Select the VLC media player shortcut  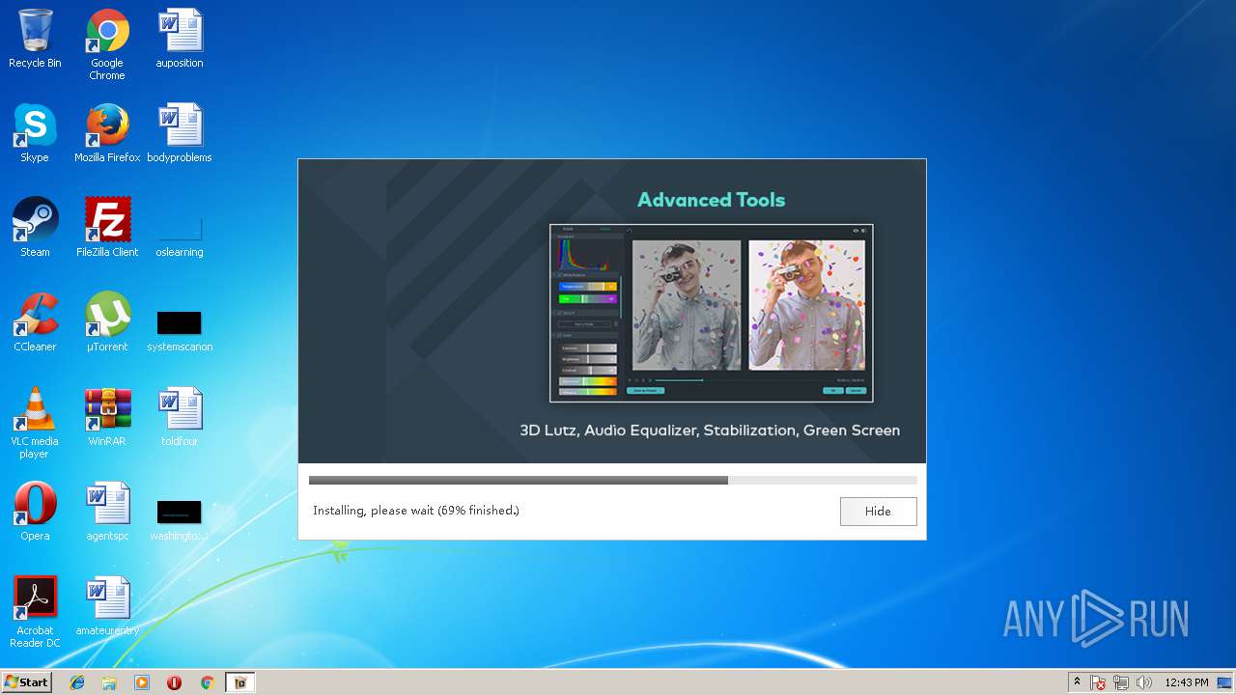(35, 423)
